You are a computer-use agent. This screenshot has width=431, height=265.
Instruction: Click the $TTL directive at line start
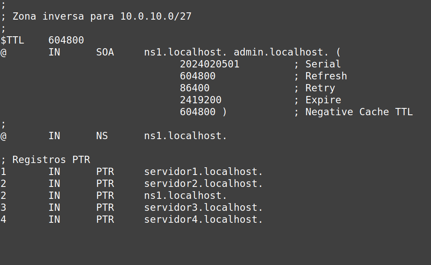coord(12,41)
